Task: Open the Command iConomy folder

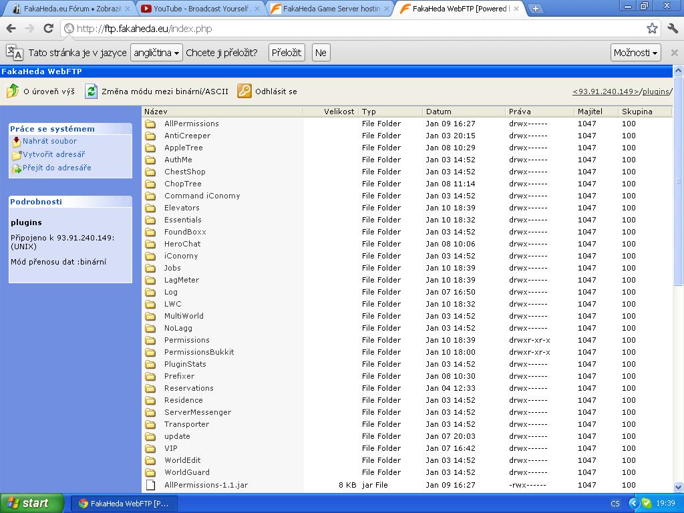Action: 202,196
